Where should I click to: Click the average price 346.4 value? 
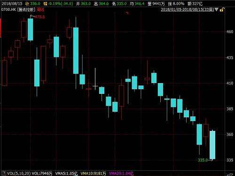(139, 4)
